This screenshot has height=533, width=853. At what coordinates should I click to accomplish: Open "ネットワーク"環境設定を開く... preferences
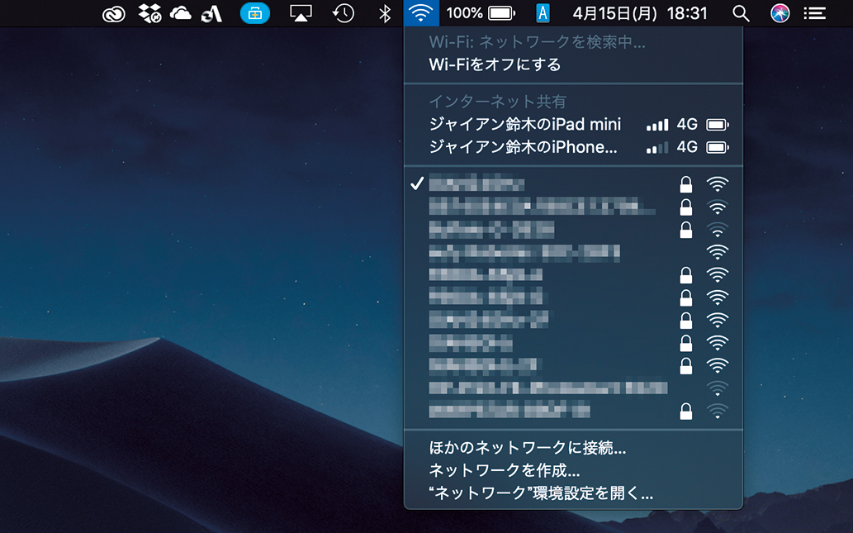541,494
